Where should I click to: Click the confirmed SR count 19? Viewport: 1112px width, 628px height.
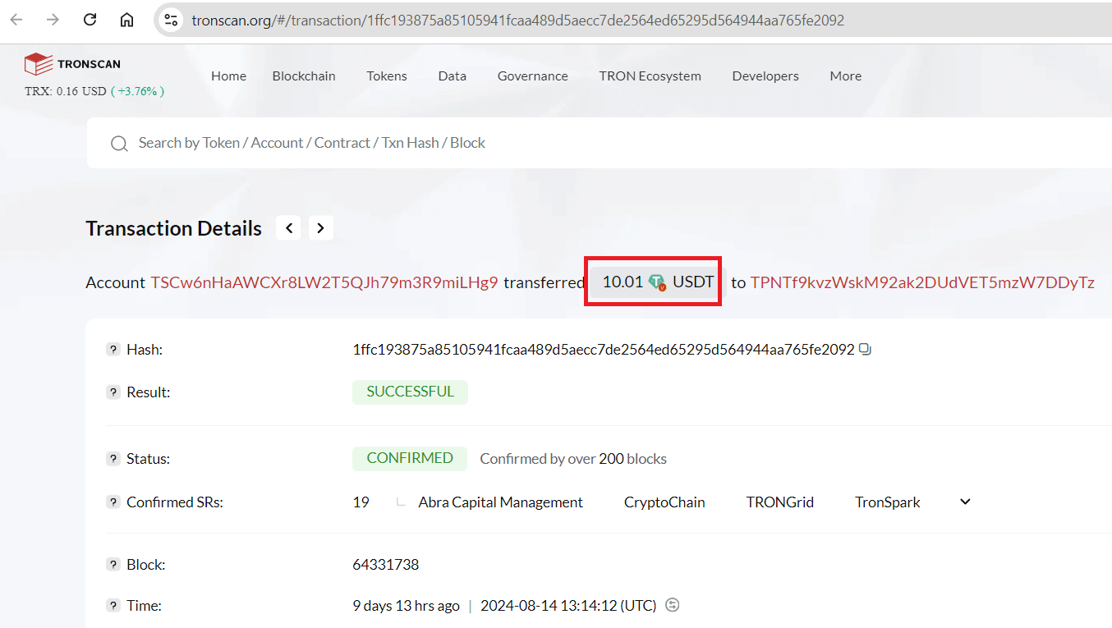[361, 502]
